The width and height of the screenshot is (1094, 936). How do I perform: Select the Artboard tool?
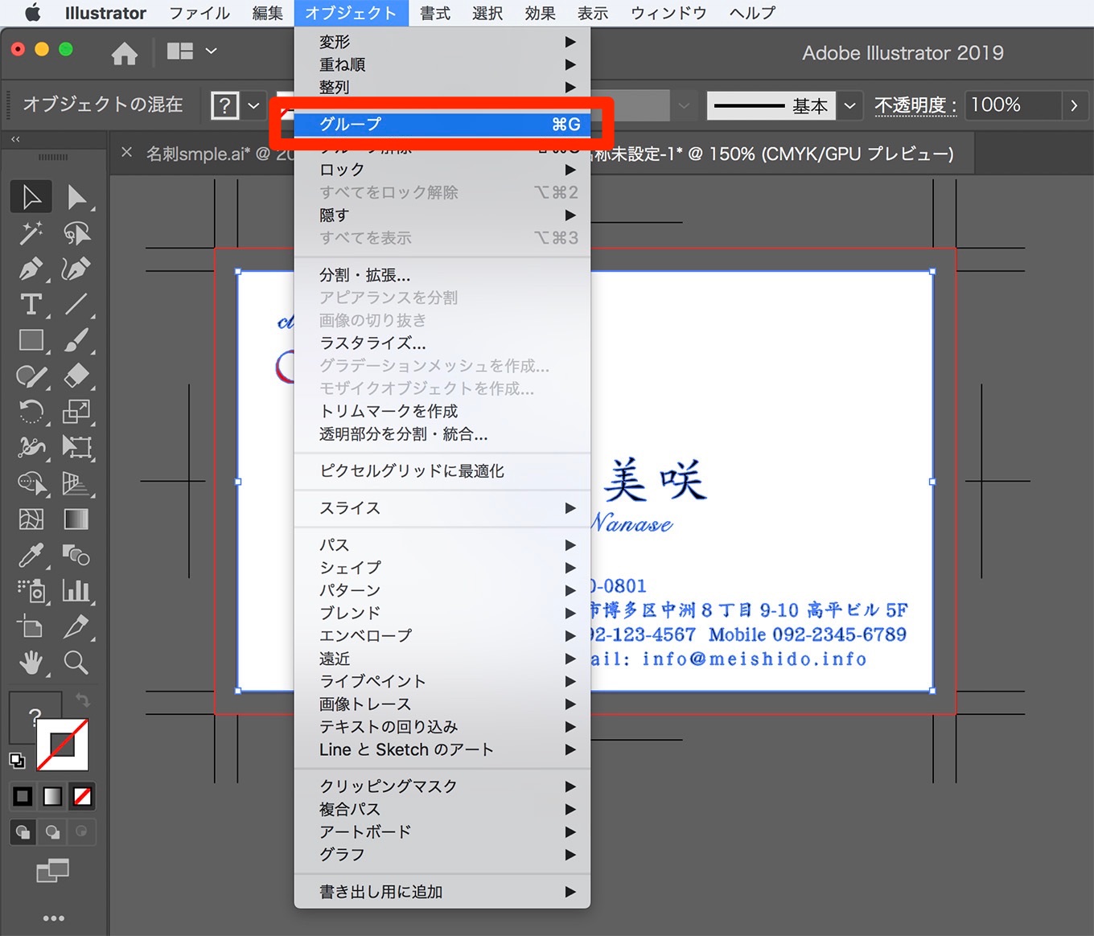31,626
